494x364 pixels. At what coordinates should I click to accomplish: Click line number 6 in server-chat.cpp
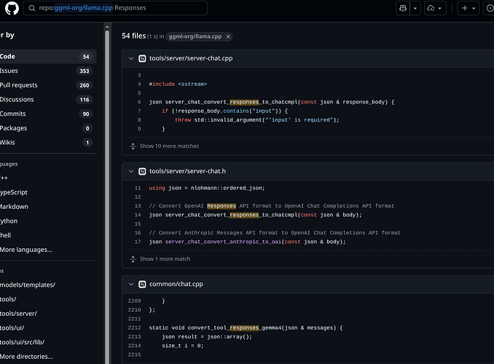[139, 102]
